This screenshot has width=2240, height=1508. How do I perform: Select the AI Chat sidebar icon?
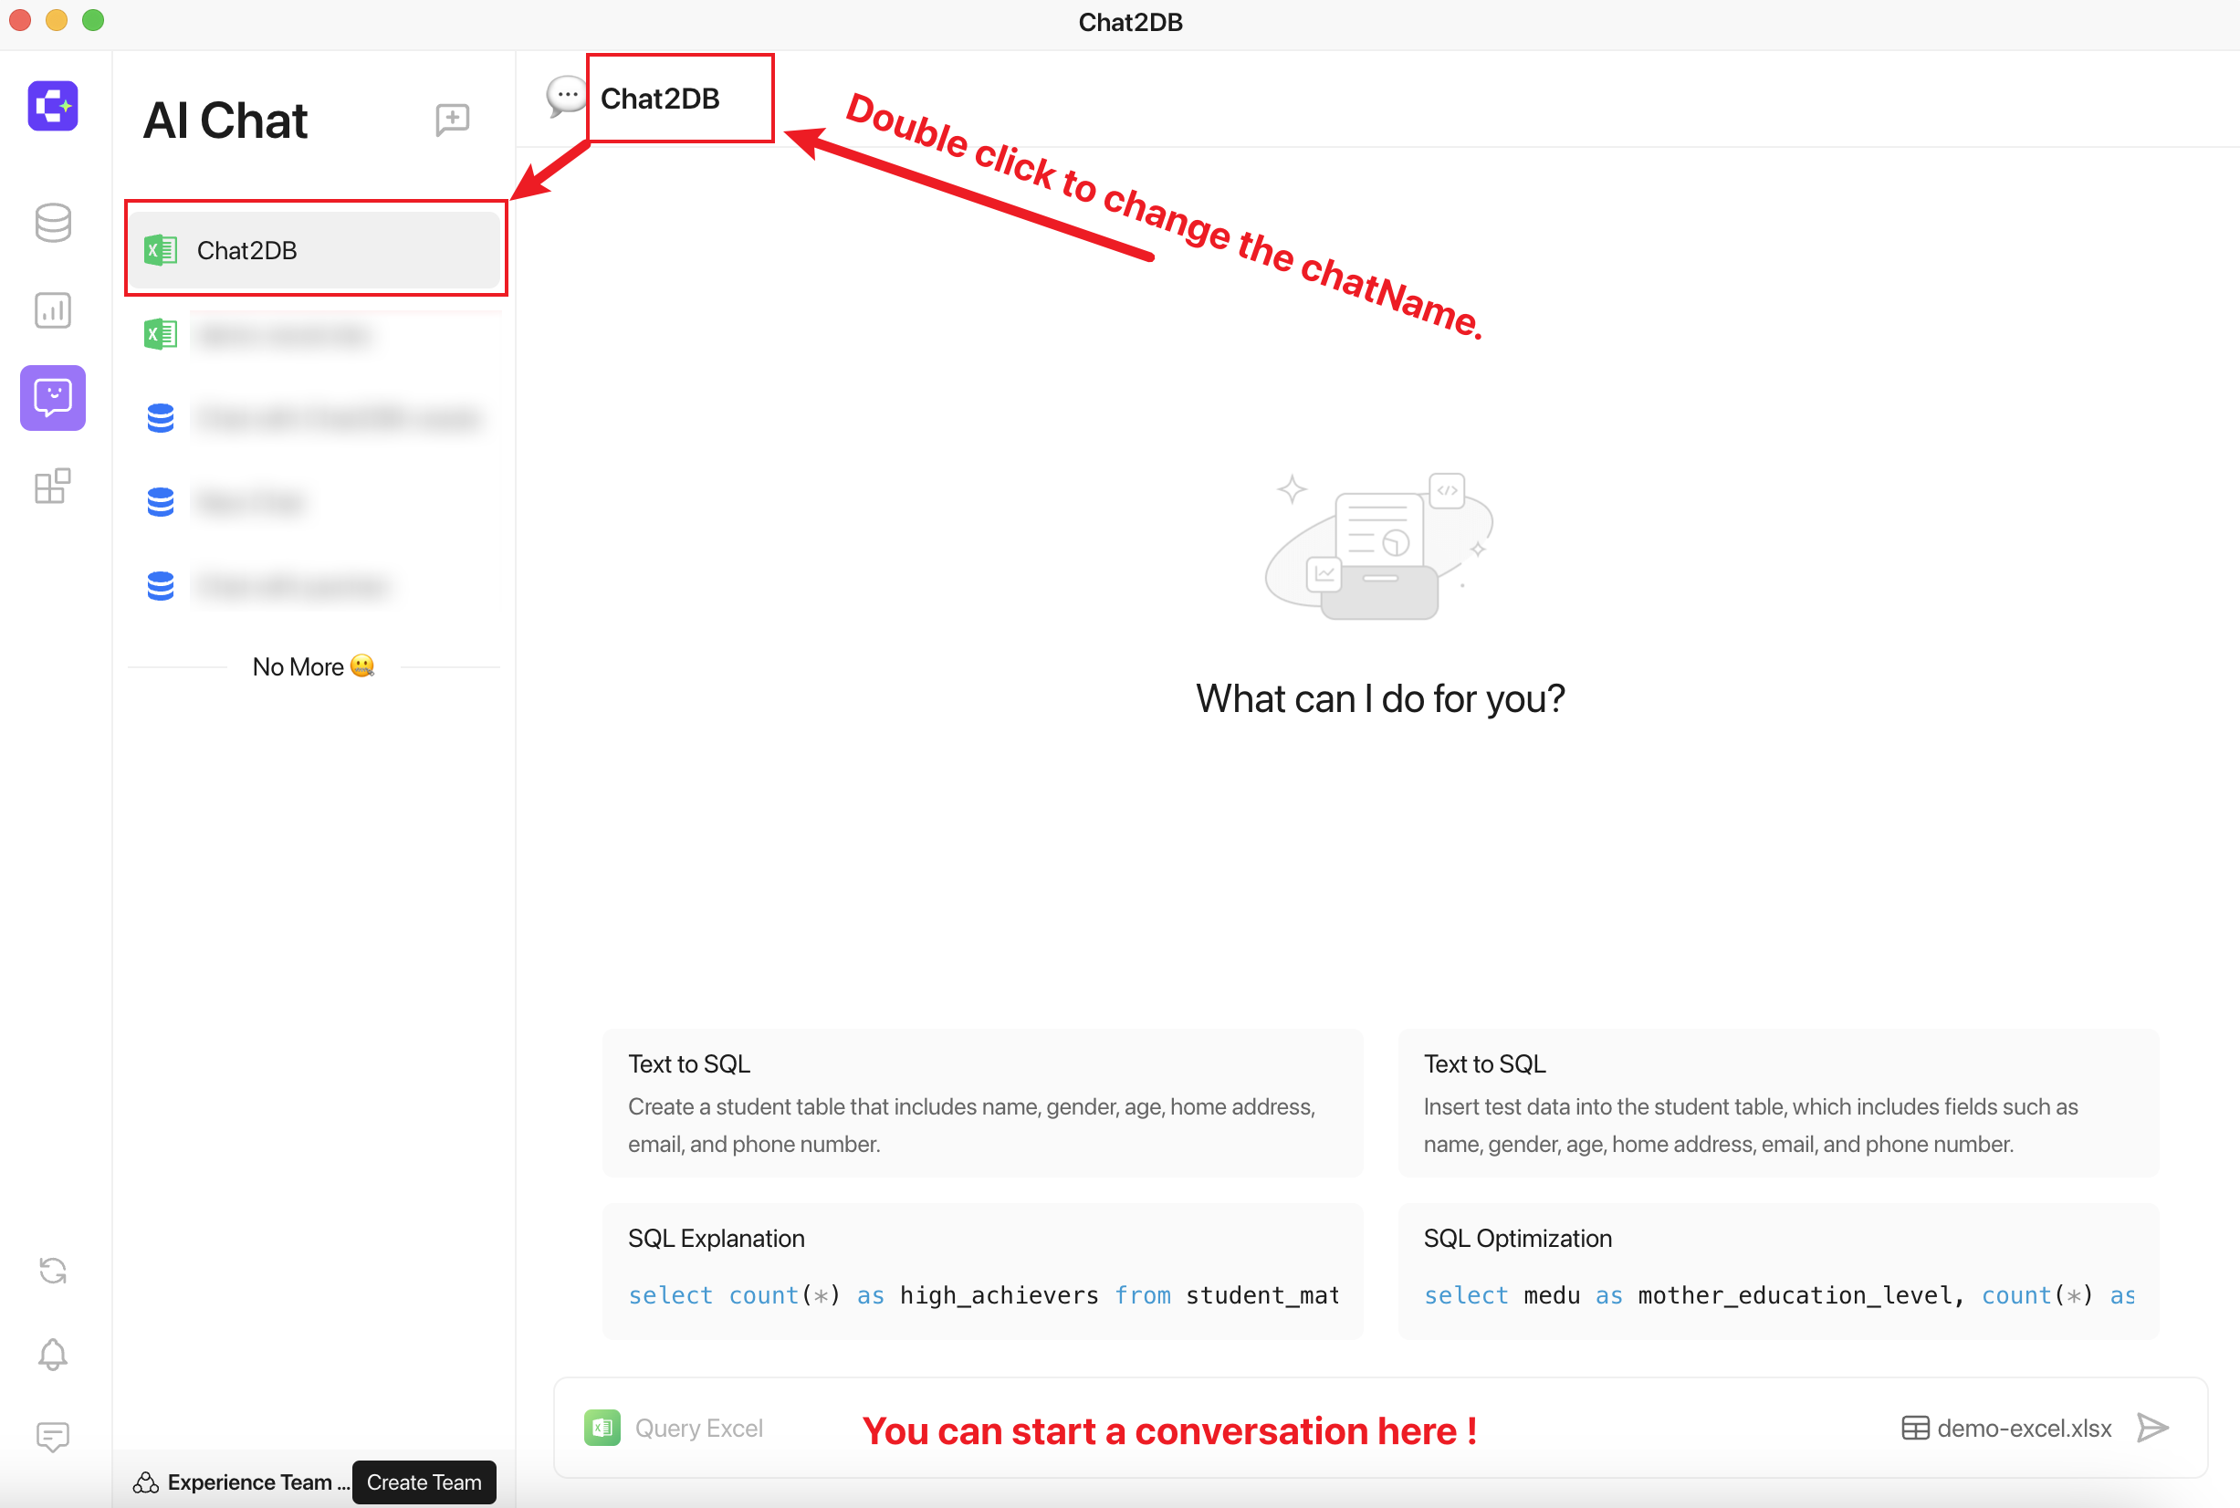click(x=53, y=397)
